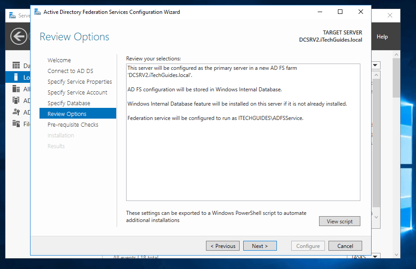The image size is (416, 269).
Task: Click the Next button to continue
Action: [x=260, y=246]
